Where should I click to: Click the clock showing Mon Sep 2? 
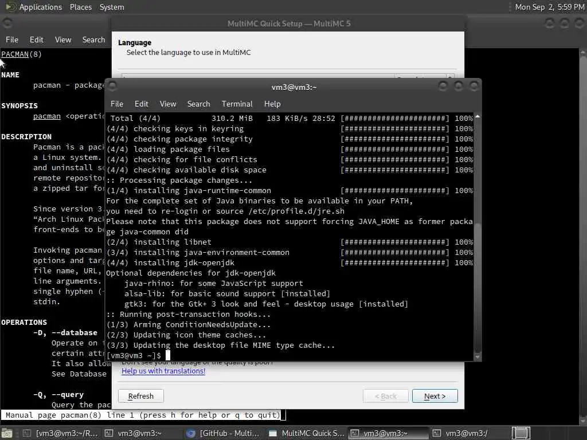coord(549,7)
